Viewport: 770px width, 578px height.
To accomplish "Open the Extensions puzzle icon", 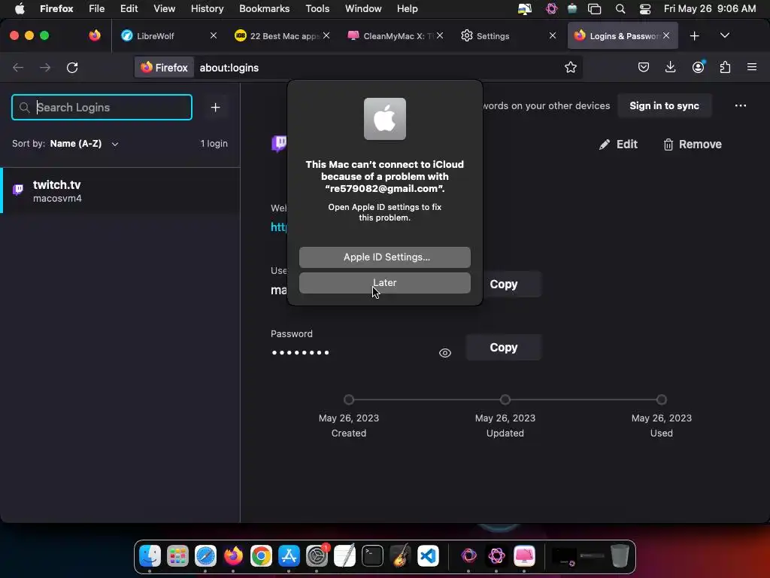I will click(725, 67).
